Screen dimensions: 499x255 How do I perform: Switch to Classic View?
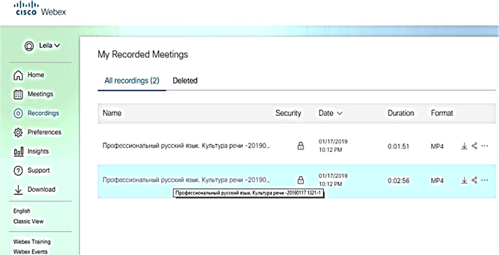28,221
